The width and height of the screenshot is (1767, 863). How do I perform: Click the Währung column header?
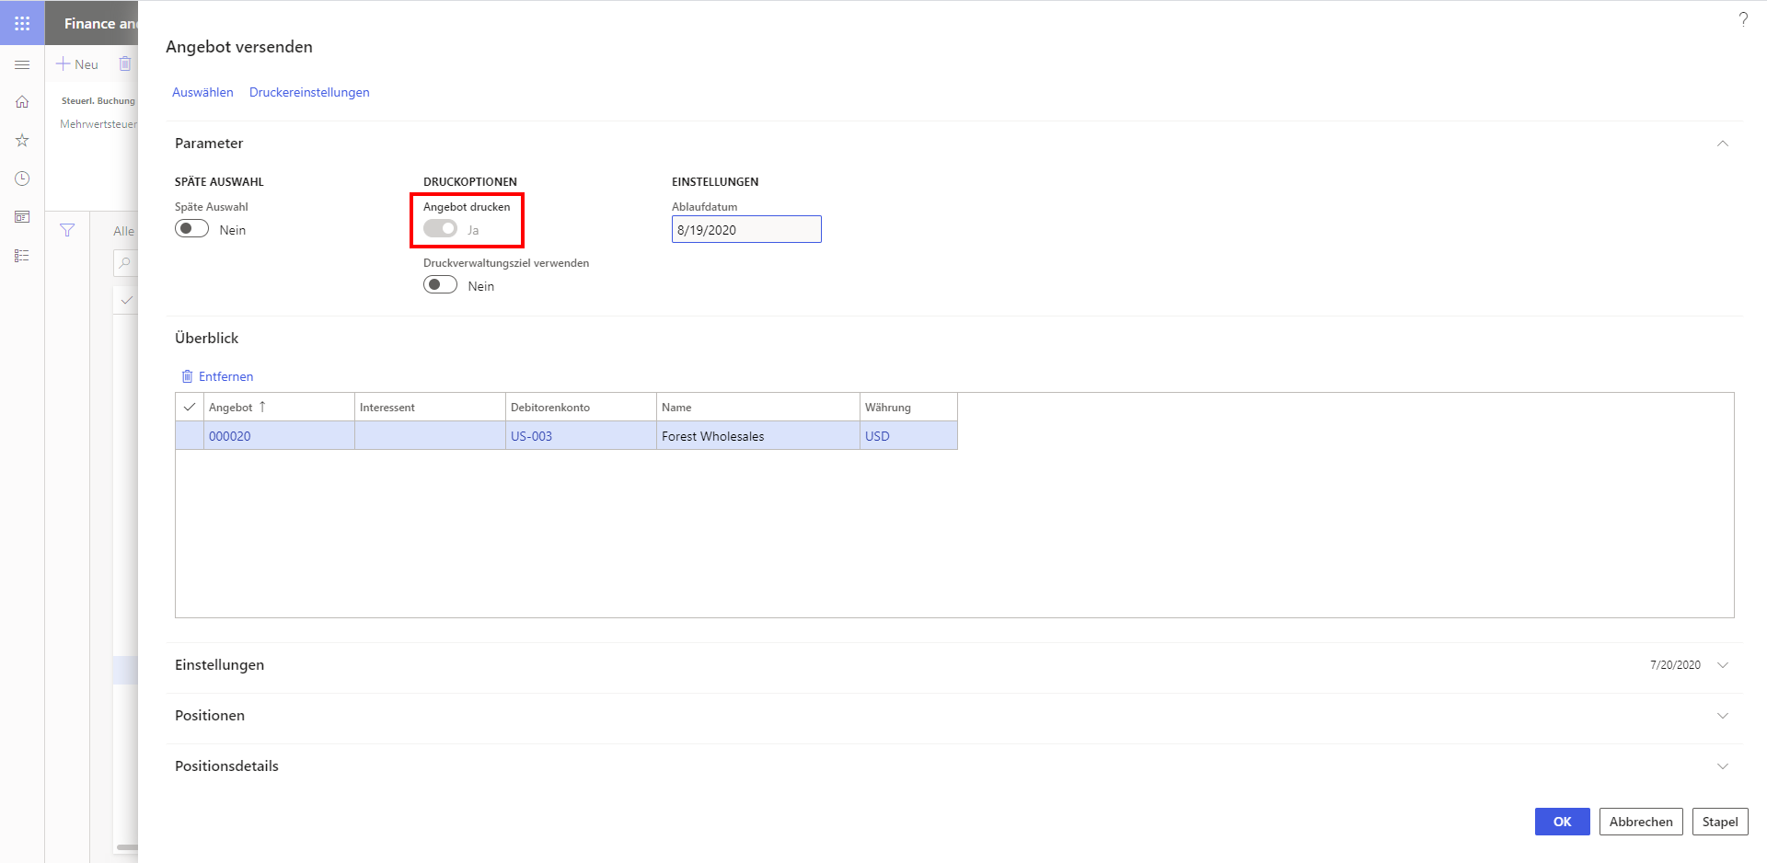[908, 407]
